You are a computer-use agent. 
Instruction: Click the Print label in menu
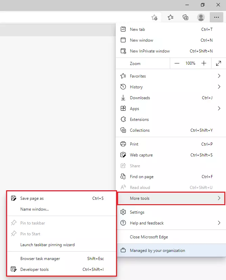coord(134,144)
